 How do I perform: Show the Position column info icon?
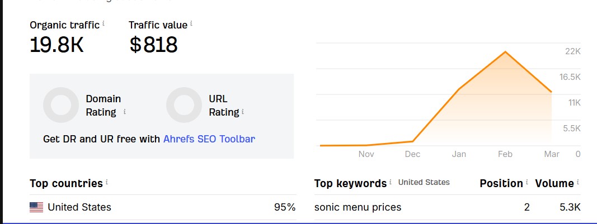(528, 183)
